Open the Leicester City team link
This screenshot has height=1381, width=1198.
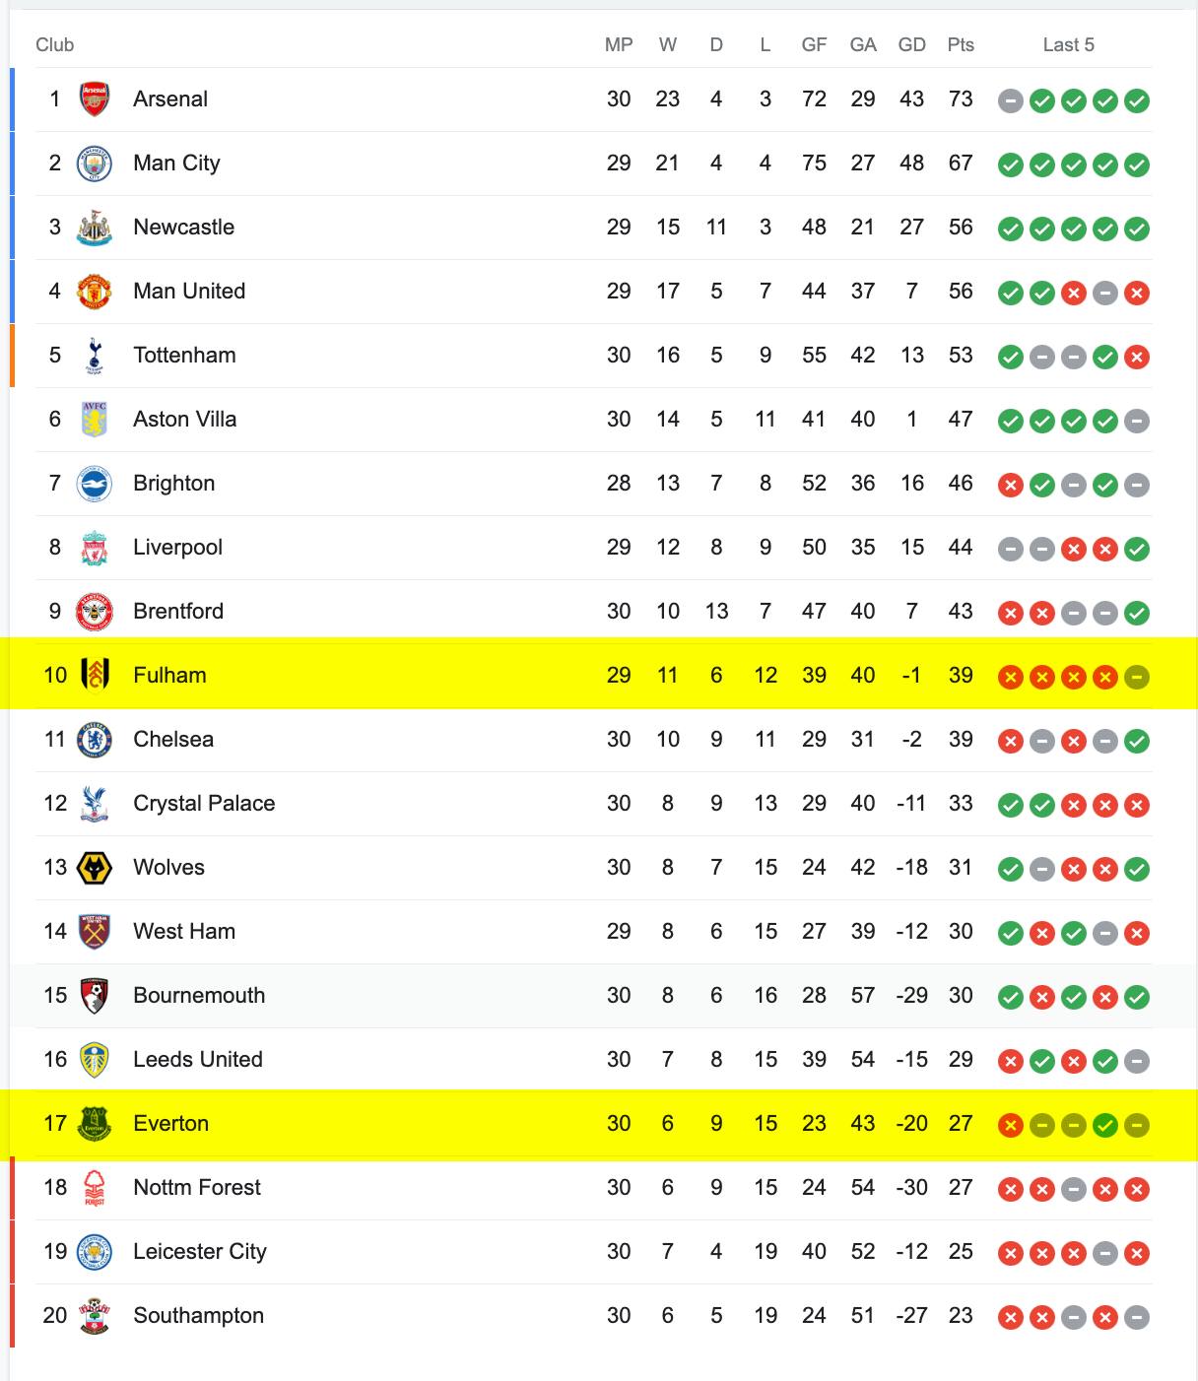[x=200, y=1252]
